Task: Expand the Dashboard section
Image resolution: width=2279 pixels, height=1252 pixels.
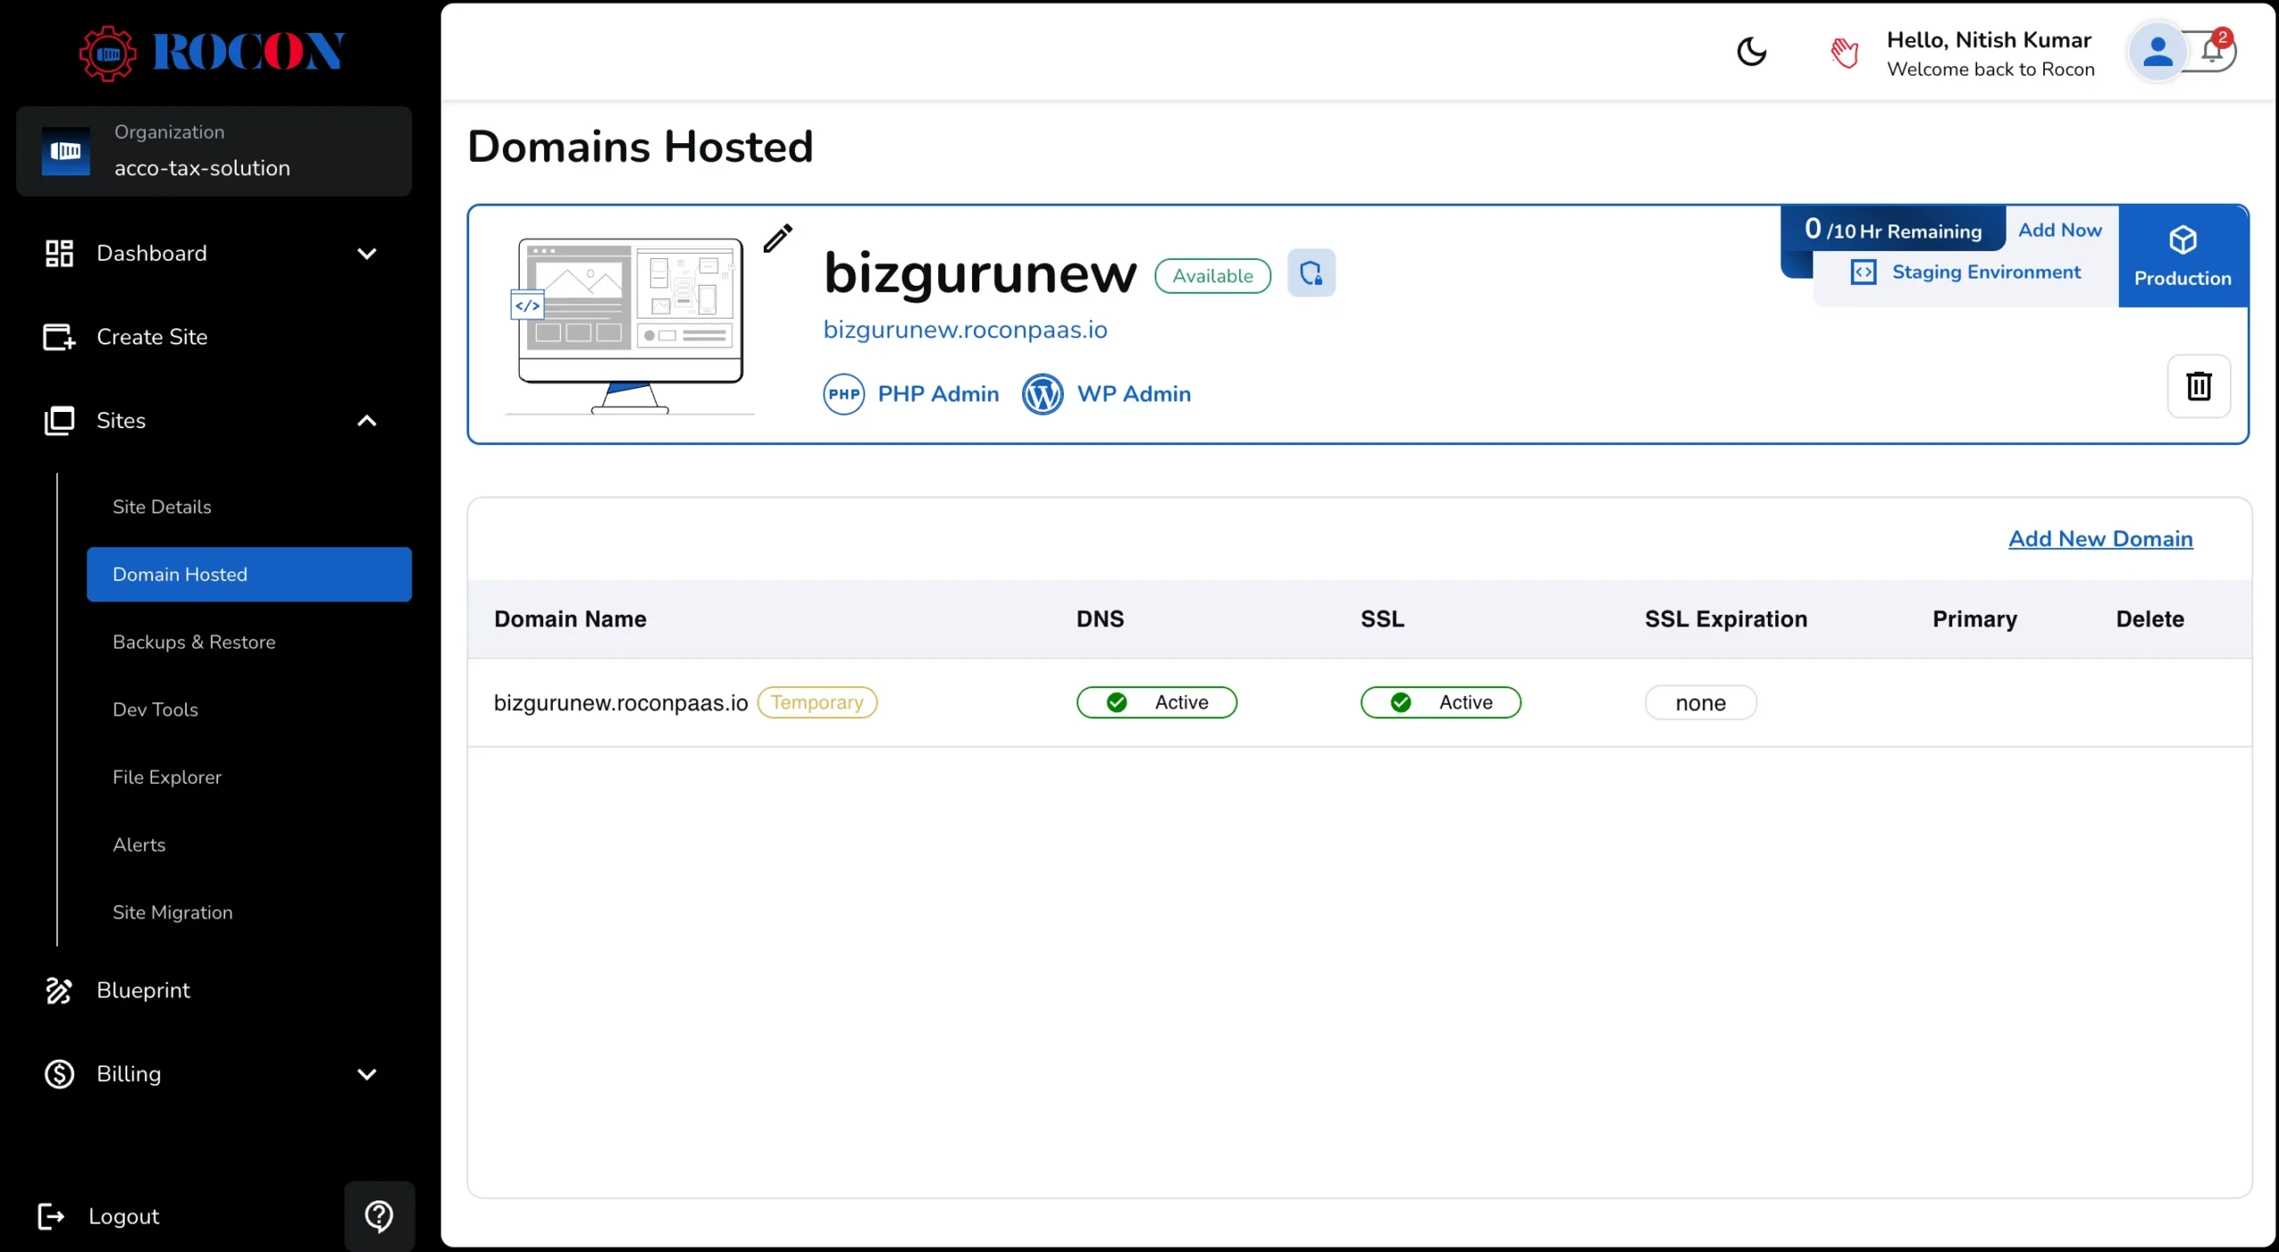Action: [367, 254]
